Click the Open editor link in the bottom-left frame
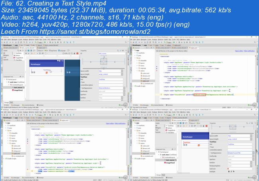This screenshot has width=259, height=181. (110, 124)
